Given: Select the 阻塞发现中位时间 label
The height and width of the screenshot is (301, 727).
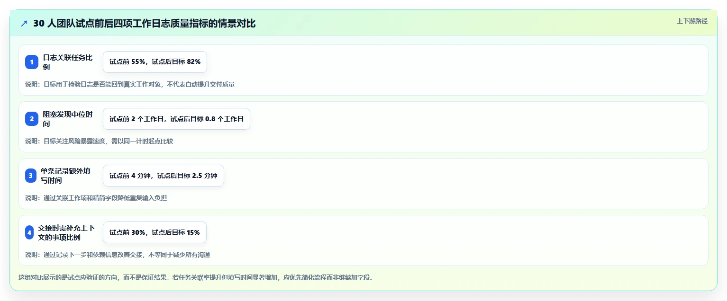Looking at the screenshot, I should 68,119.
